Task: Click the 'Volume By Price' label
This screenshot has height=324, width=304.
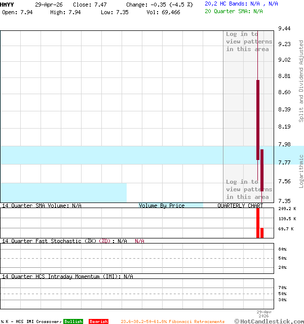Action: coord(162,206)
